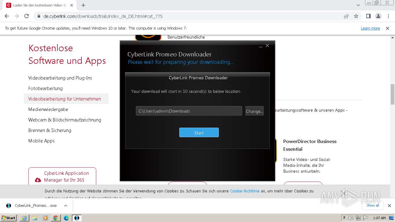Click Learn more about Chrome updates

tap(370, 28)
